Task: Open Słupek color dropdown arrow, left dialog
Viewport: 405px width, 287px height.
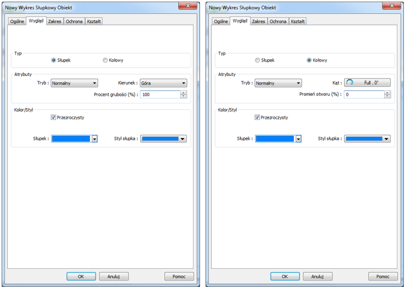Action: pyautogui.click(x=95, y=139)
